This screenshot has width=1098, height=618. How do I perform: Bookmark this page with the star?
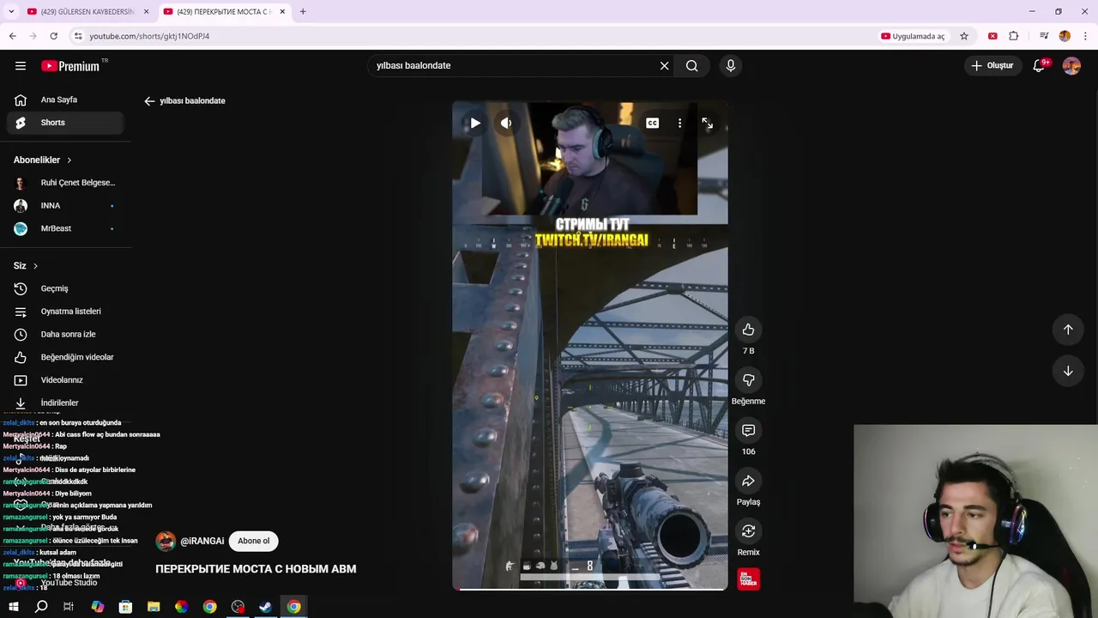tap(964, 36)
